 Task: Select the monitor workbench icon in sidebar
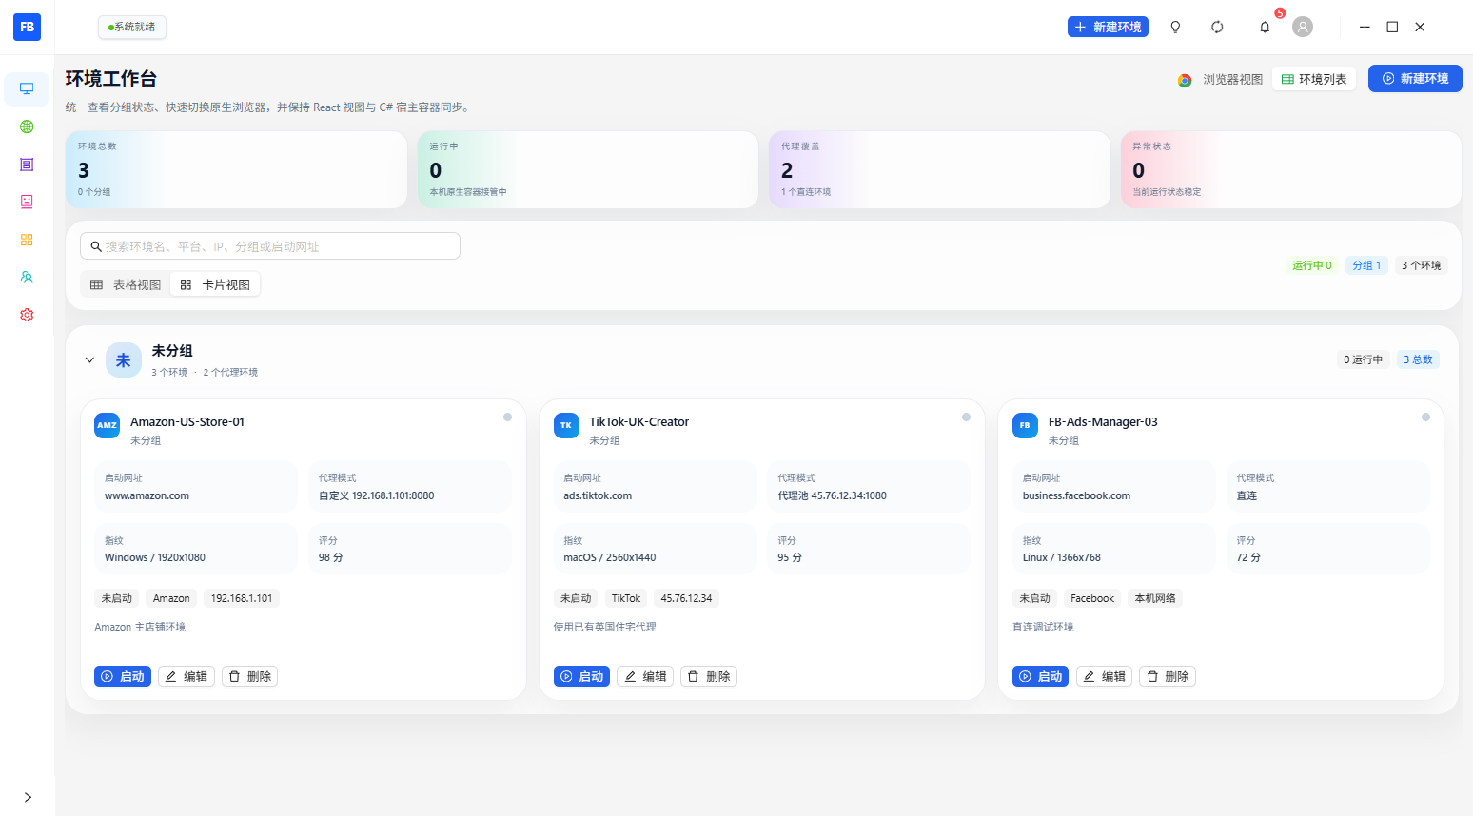[x=27, y=88]
